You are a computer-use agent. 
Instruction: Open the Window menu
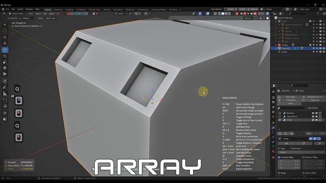[x=29, y=9]
